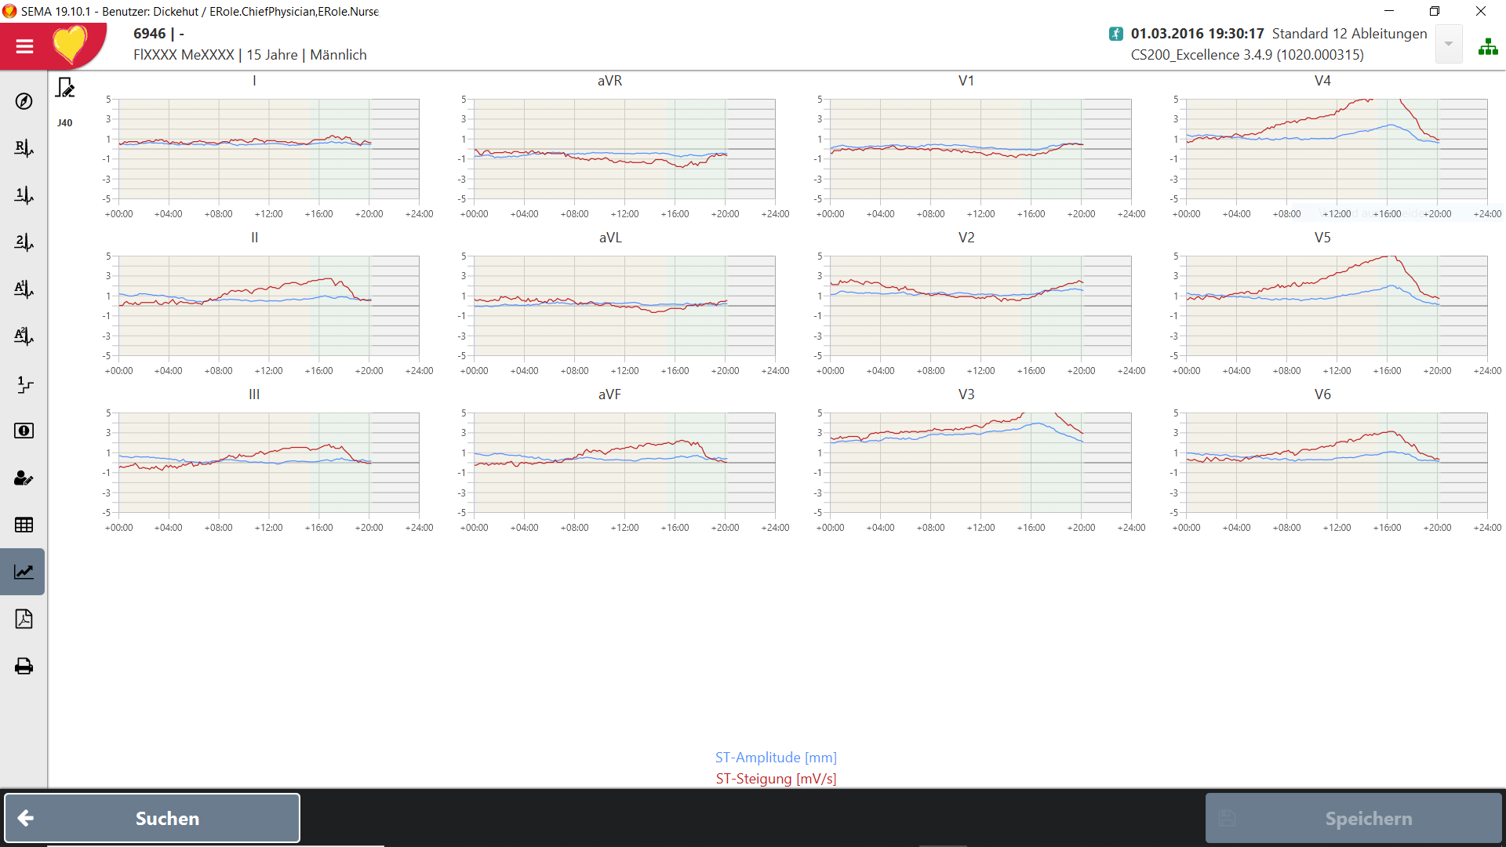The width and height of the screenshot is (1506, 847).
Task: Click the Speichern save button
Action: pyautogui.click(x=1354, y=818)
